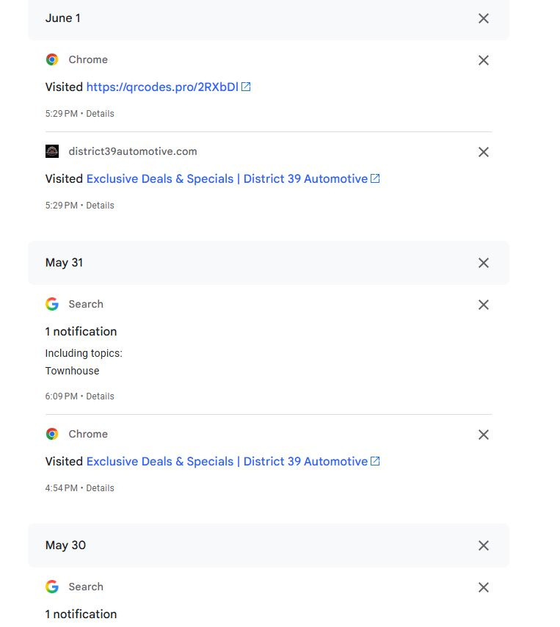The image size is (560, 627).
Task: Click the Chrome icon in May 31 entry
Action: point(52,434)
